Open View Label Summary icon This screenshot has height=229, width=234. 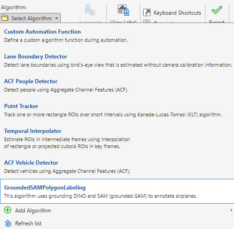[x=123, y=10]
